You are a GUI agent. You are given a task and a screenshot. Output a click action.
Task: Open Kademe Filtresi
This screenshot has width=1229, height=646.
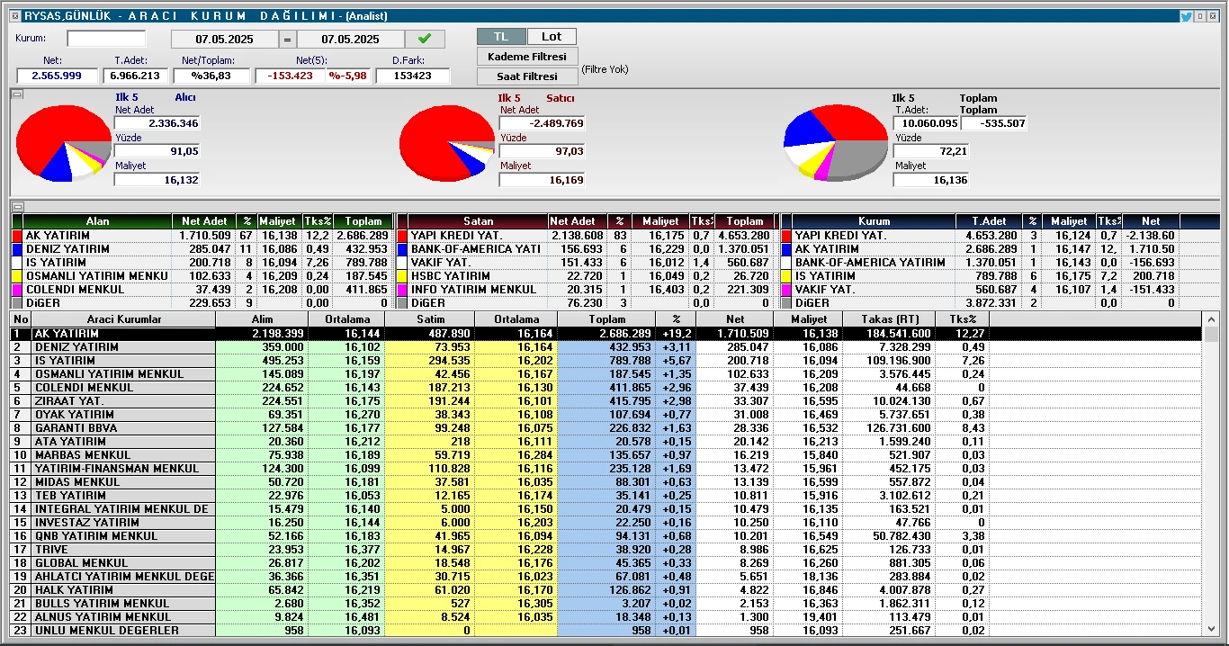point(527,57)
